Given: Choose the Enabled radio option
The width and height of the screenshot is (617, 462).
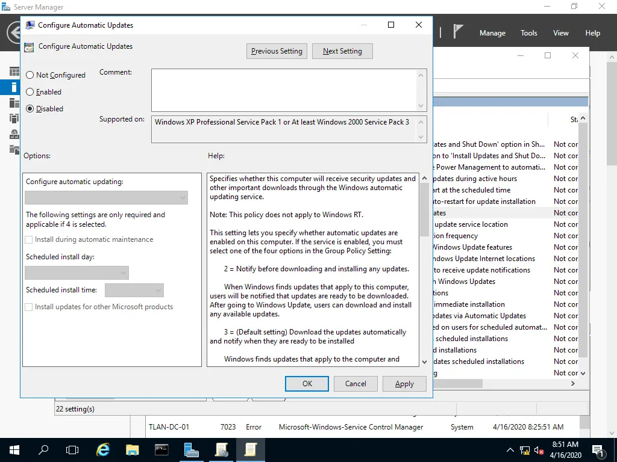Looking at the screenshot, I should (30, 92).
